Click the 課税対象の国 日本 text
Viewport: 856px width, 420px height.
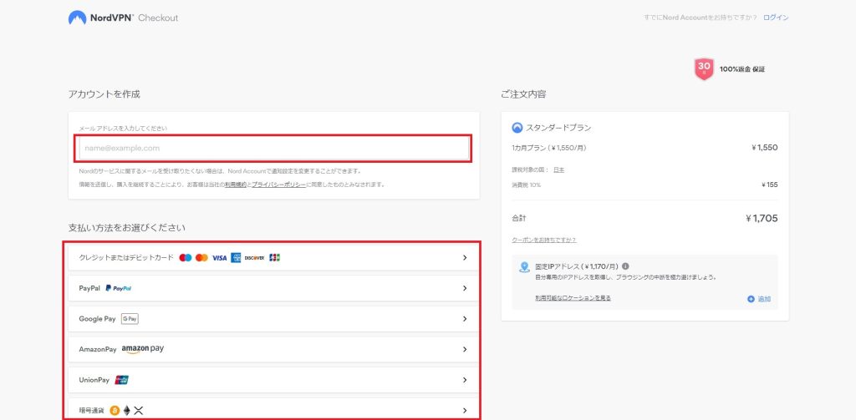538,170
